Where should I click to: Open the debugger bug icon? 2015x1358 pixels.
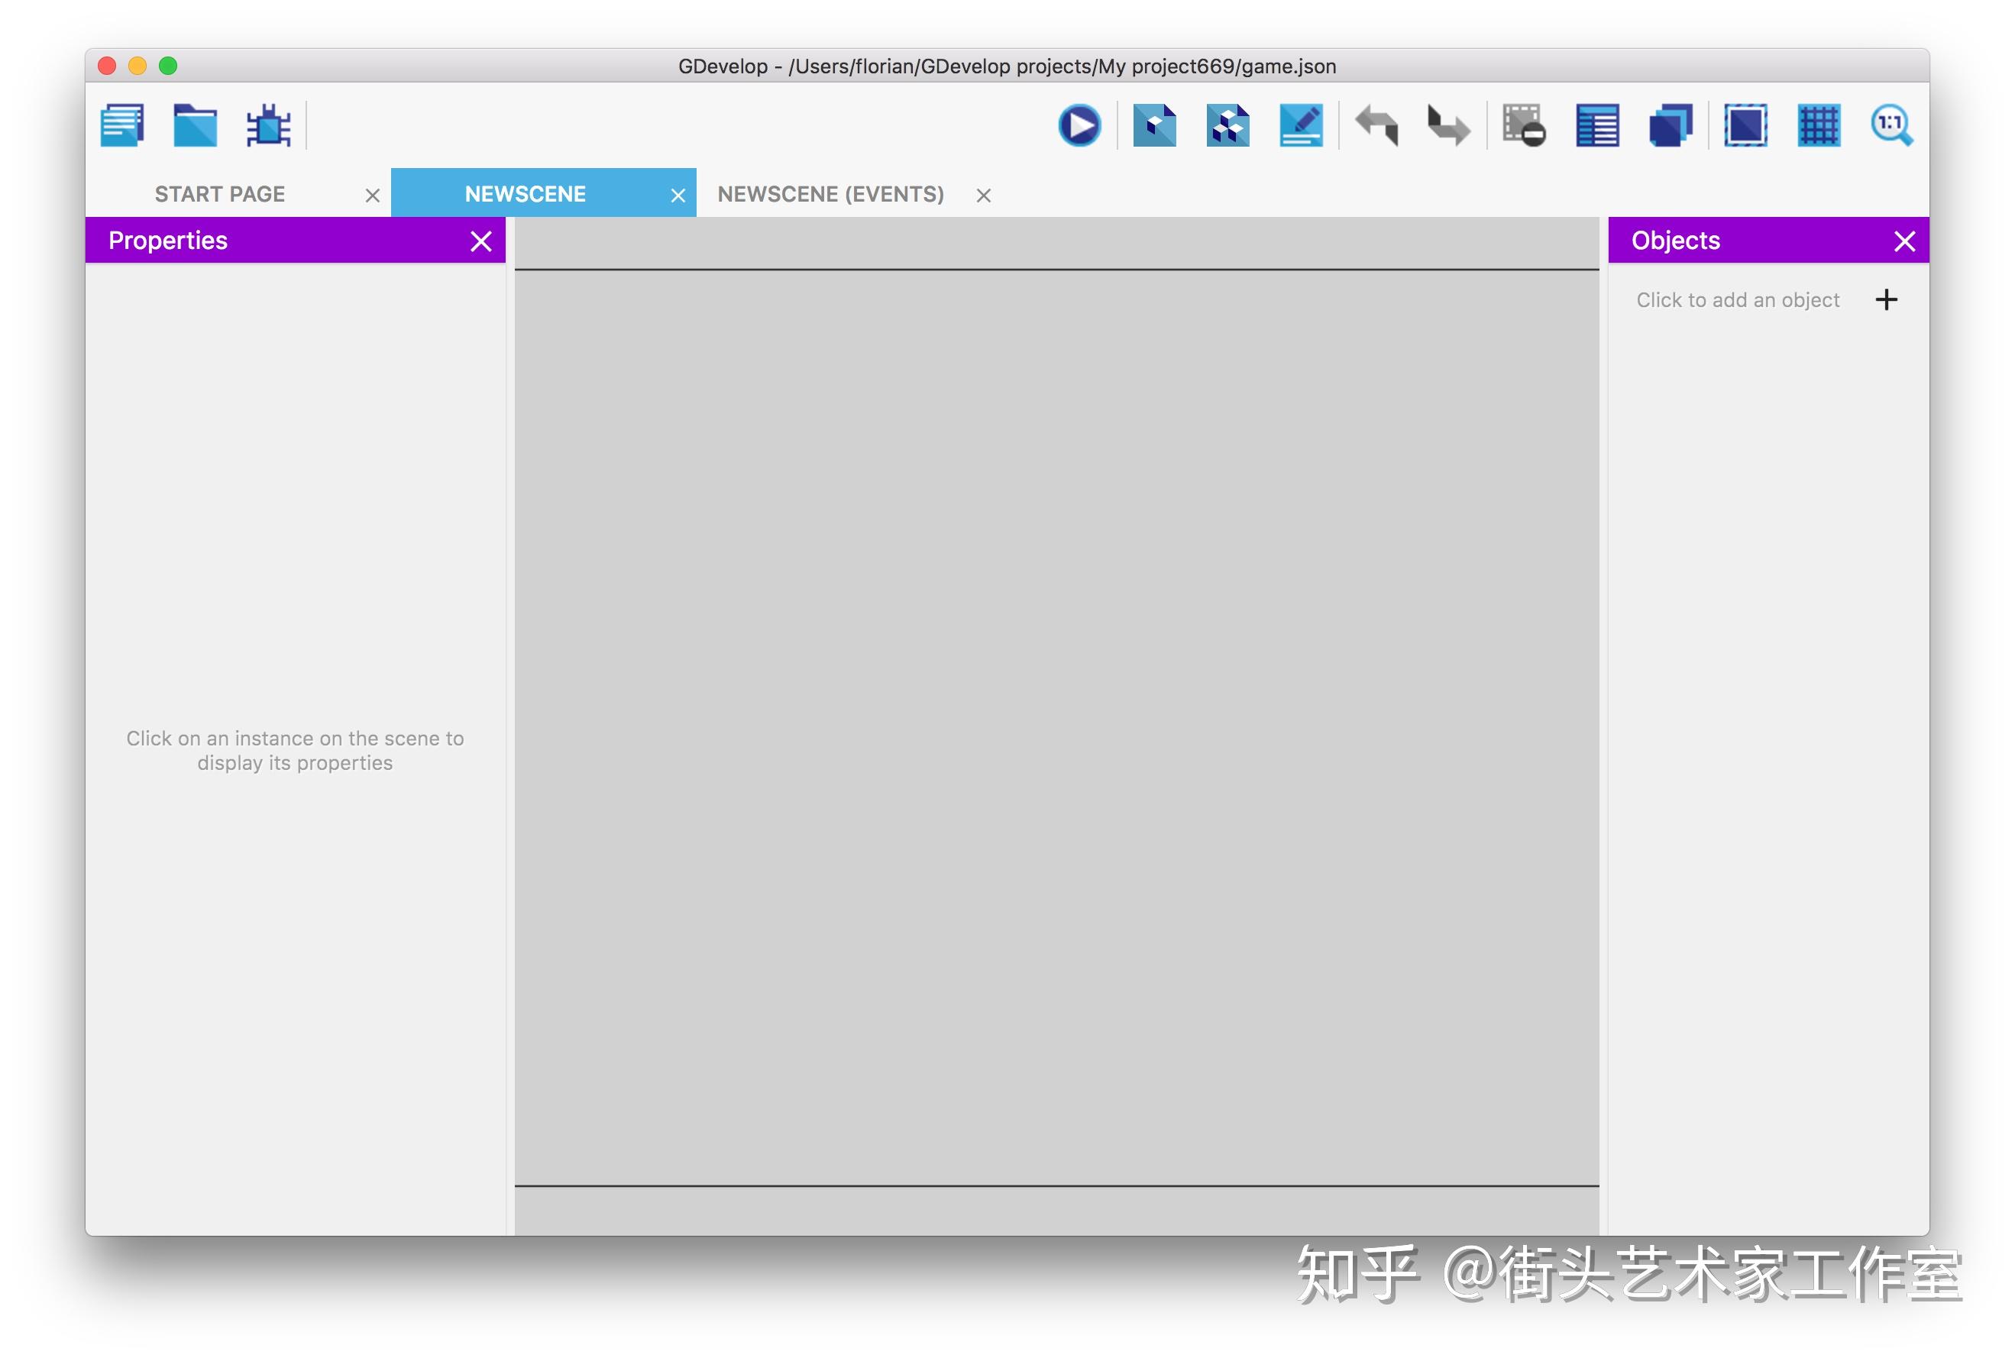pos(268,125)
